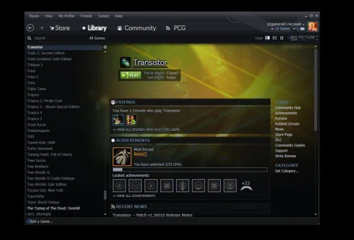Open the Help menu
This screenshot has width=354, height=240.
[x=118, y=16]
